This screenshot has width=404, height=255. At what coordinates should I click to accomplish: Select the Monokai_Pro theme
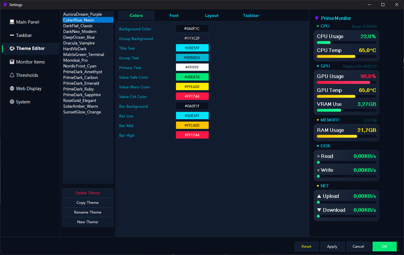pyautogui.click(x=88, y=60)
